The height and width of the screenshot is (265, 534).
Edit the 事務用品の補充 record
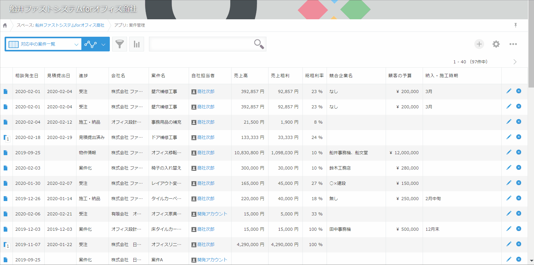point(509,121)
